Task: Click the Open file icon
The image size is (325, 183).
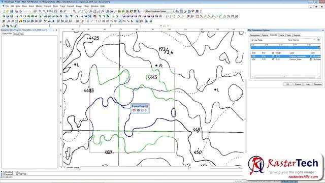Action: [x=8, y=11]
